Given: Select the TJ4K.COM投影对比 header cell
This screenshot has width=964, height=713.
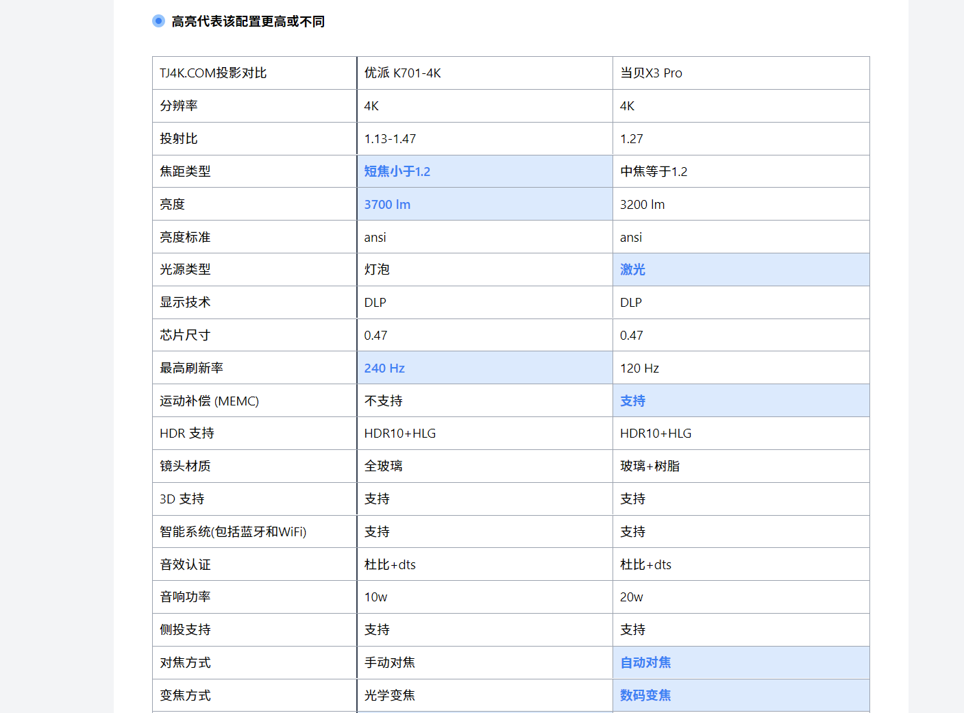Looking at the screenshot, I should 213,73.
